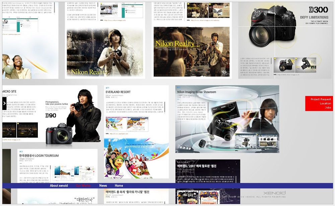Open the News page
Viewport: 335px width, 206px height.
[x=103, y=186]
